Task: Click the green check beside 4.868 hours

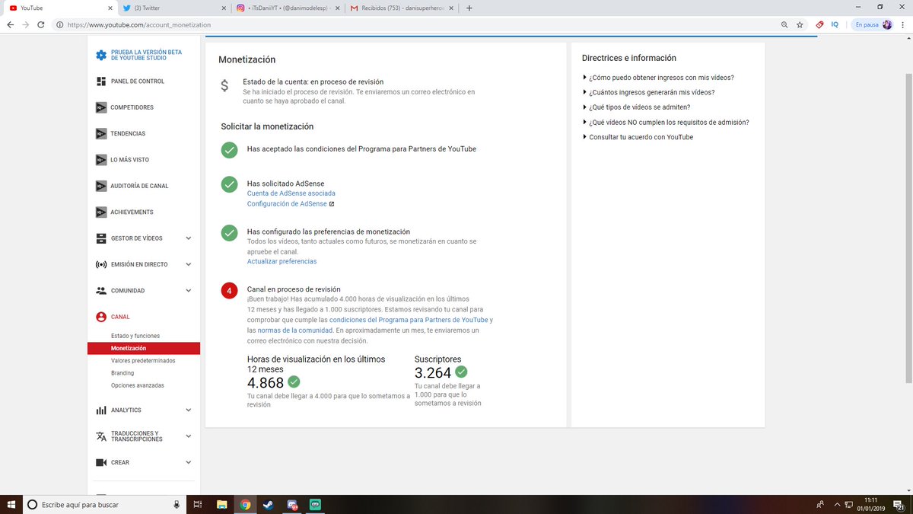Action: coord(294,382)
